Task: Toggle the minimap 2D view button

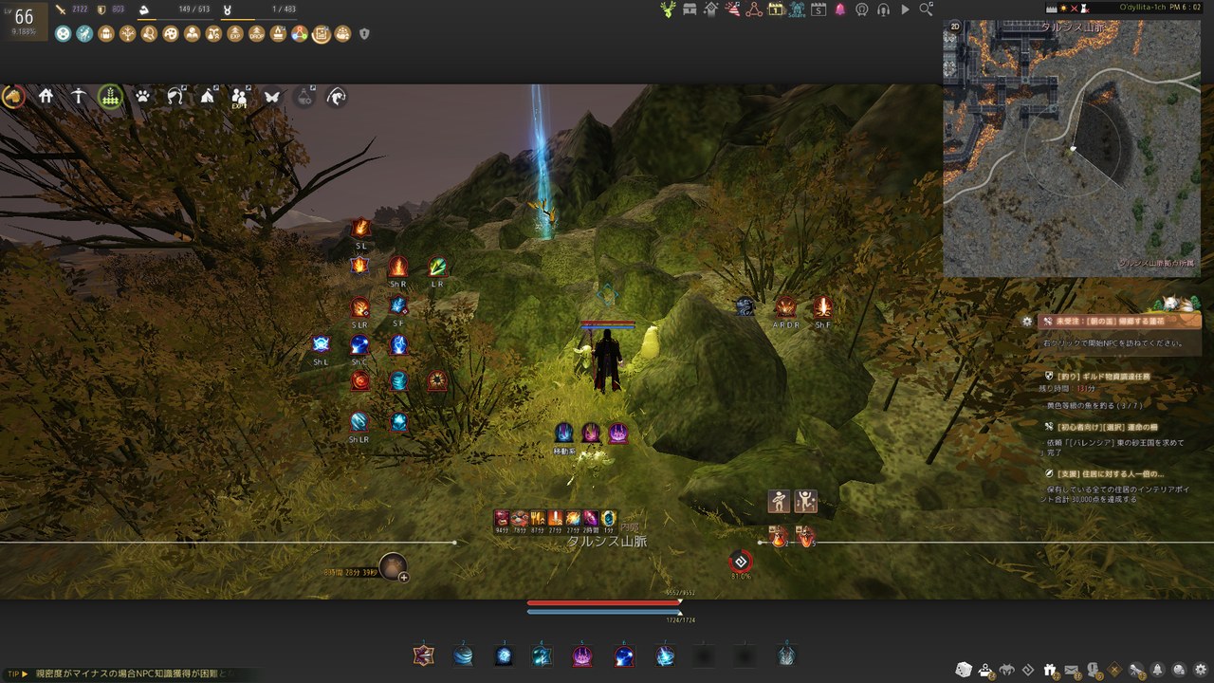Action: pyautogui.click(x=953, y=28)
